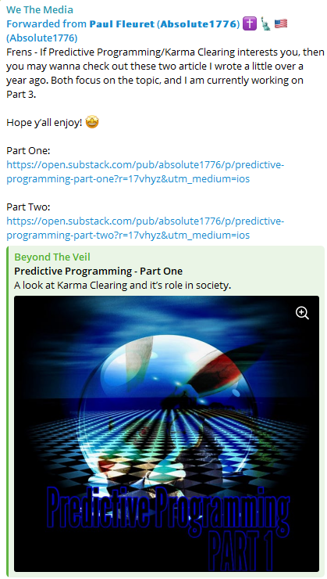Screen dimensions: 327x579
Task: Open Paul Fleuret (Absolute1776) forwarded profile link
Action: pos(165,24)
